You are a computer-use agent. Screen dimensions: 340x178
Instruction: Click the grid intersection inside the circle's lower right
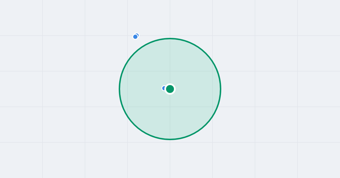pyautogui.click(x=212, y=107)
